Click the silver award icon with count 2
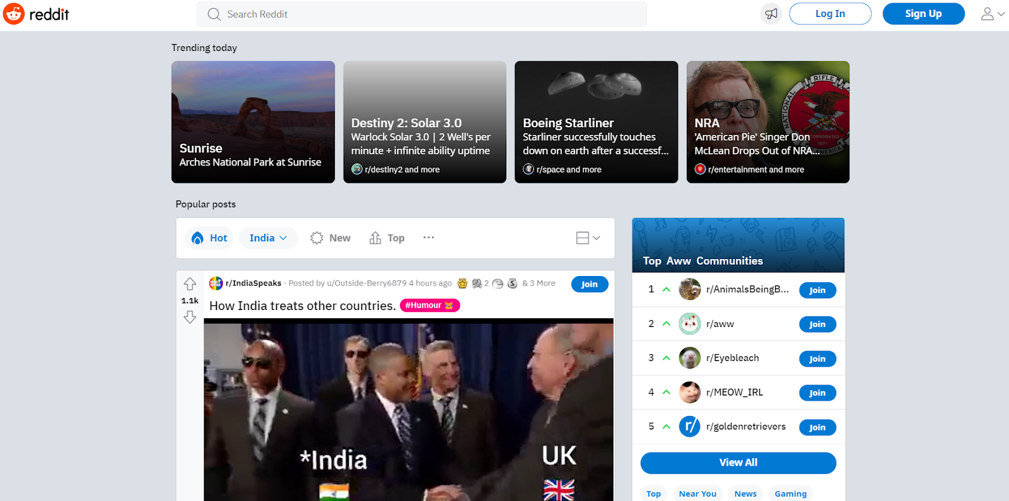Viewport: 1009px width, 501px height. pos(477,284)
